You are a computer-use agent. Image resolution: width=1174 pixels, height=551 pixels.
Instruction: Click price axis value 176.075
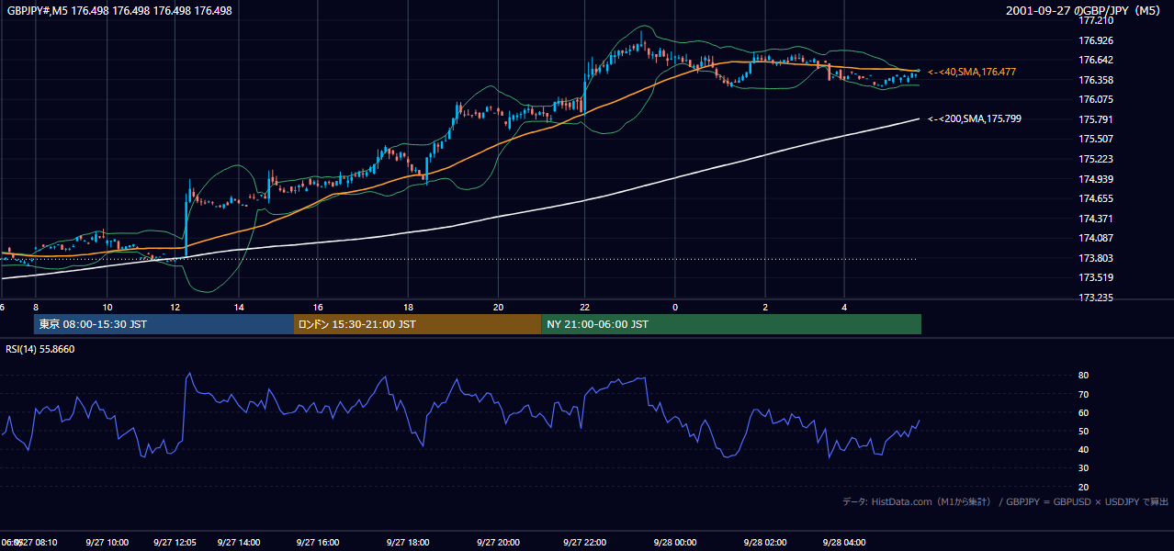coord(1096,99)
